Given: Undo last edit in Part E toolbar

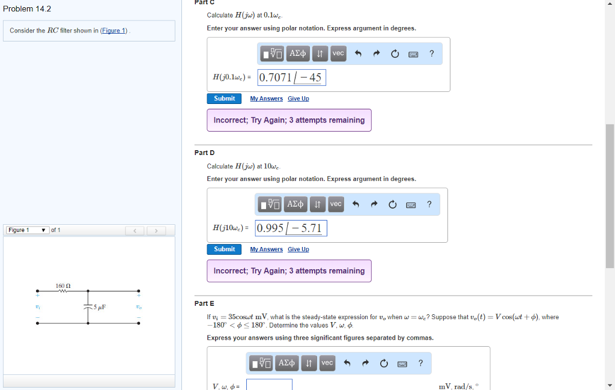Looking at the screenshot, I should [347, 363].
